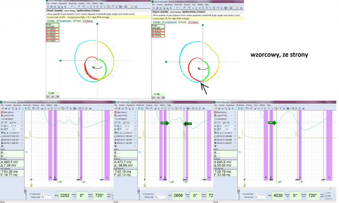The height and width of the screenshot is (203, 339).
Task: Click Load UP file label in 2656 RPM window
Action: (122, 116)
